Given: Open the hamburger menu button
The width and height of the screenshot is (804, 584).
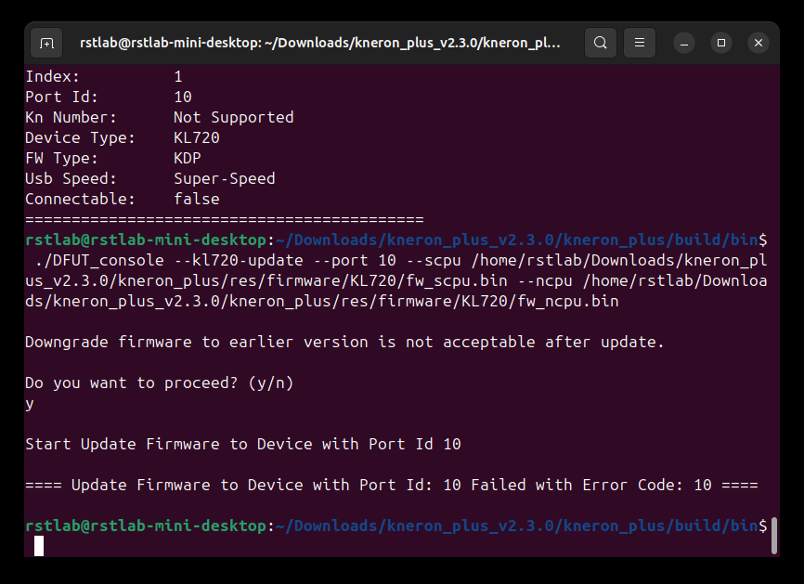Looking at the screenshot, I should [x=640, y=43].
